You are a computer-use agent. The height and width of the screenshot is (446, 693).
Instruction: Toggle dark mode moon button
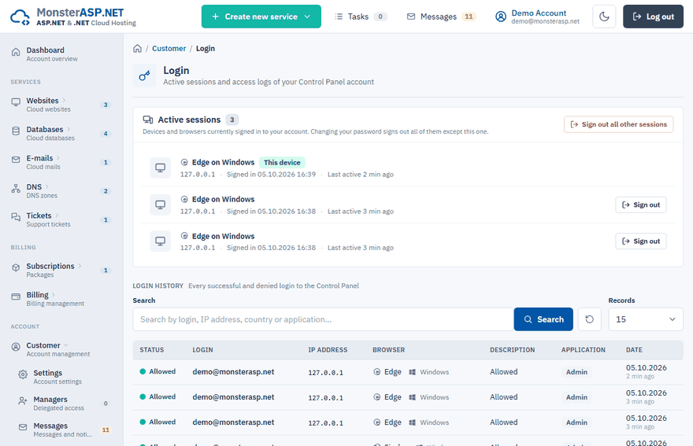pos(604,17)
